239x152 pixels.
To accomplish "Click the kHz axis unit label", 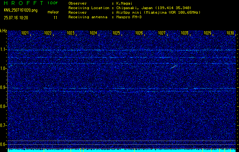I will [x=3, y=31].
